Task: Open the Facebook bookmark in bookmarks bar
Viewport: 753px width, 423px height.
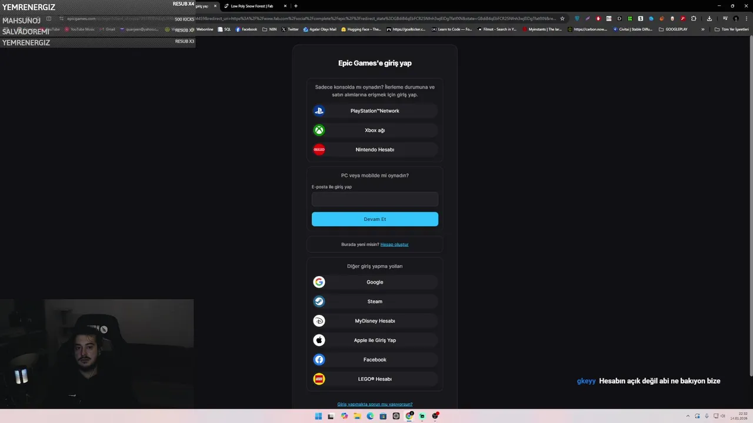Action: [246, 29]
